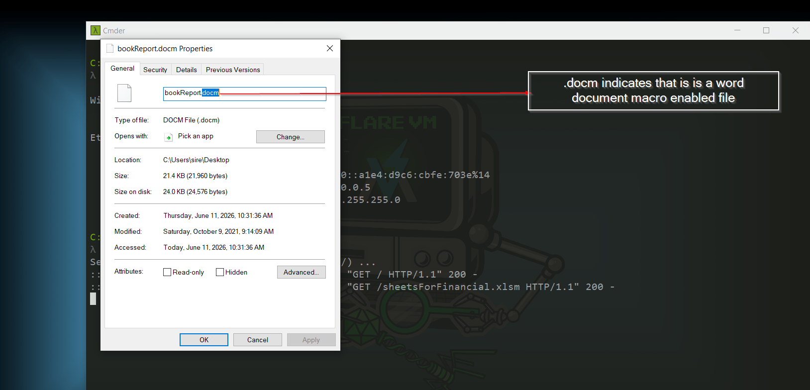Click the bookReport.docm Properties title text

165,48
